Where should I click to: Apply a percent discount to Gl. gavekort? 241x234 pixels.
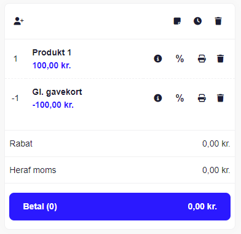(x=180, y=98)
